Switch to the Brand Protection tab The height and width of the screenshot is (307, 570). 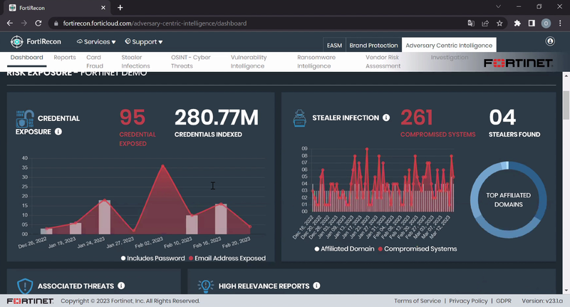(373, 46)
